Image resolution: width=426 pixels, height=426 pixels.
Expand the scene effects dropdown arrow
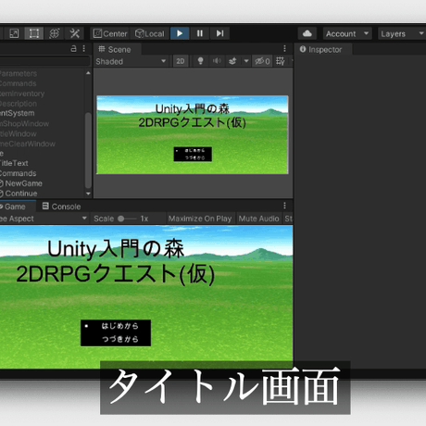click(x=246, y=61)
